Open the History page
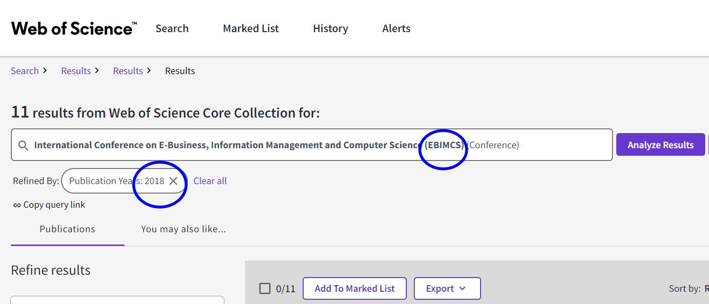This screenshot has width=709, height=304. 331,28
